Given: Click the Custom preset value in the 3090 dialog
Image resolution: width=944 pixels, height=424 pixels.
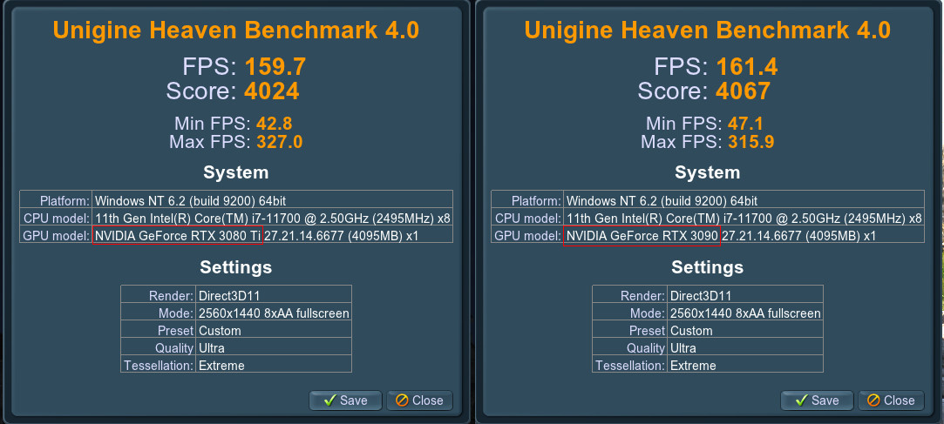Looking at the screenshot, I should 690,331.
